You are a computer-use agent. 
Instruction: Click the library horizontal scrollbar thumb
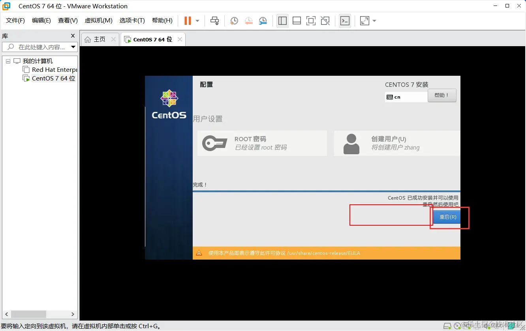tap(29, 314)
